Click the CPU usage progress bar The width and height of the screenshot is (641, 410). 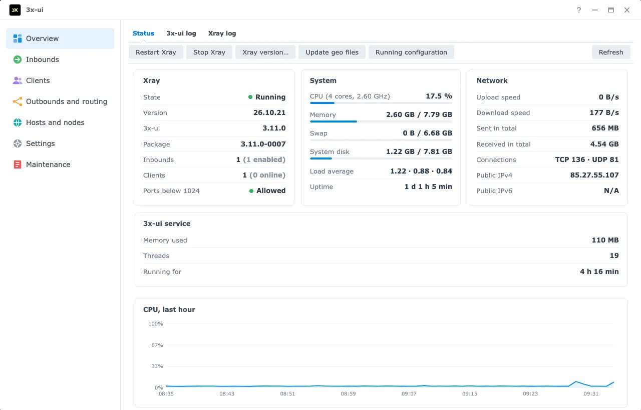(x=381, y=103)
